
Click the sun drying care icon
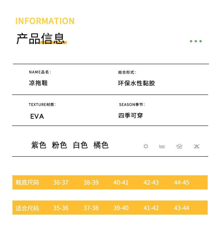click(x=146, y=146)
